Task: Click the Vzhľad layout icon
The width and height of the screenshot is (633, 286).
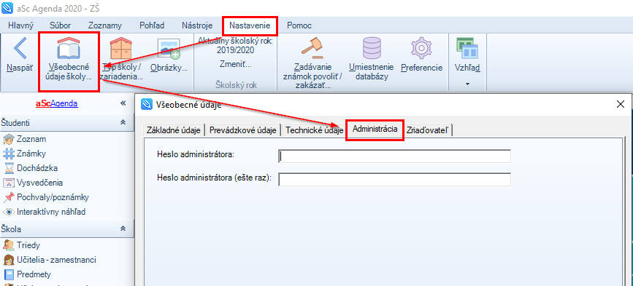Action: (x=467, y=49)
